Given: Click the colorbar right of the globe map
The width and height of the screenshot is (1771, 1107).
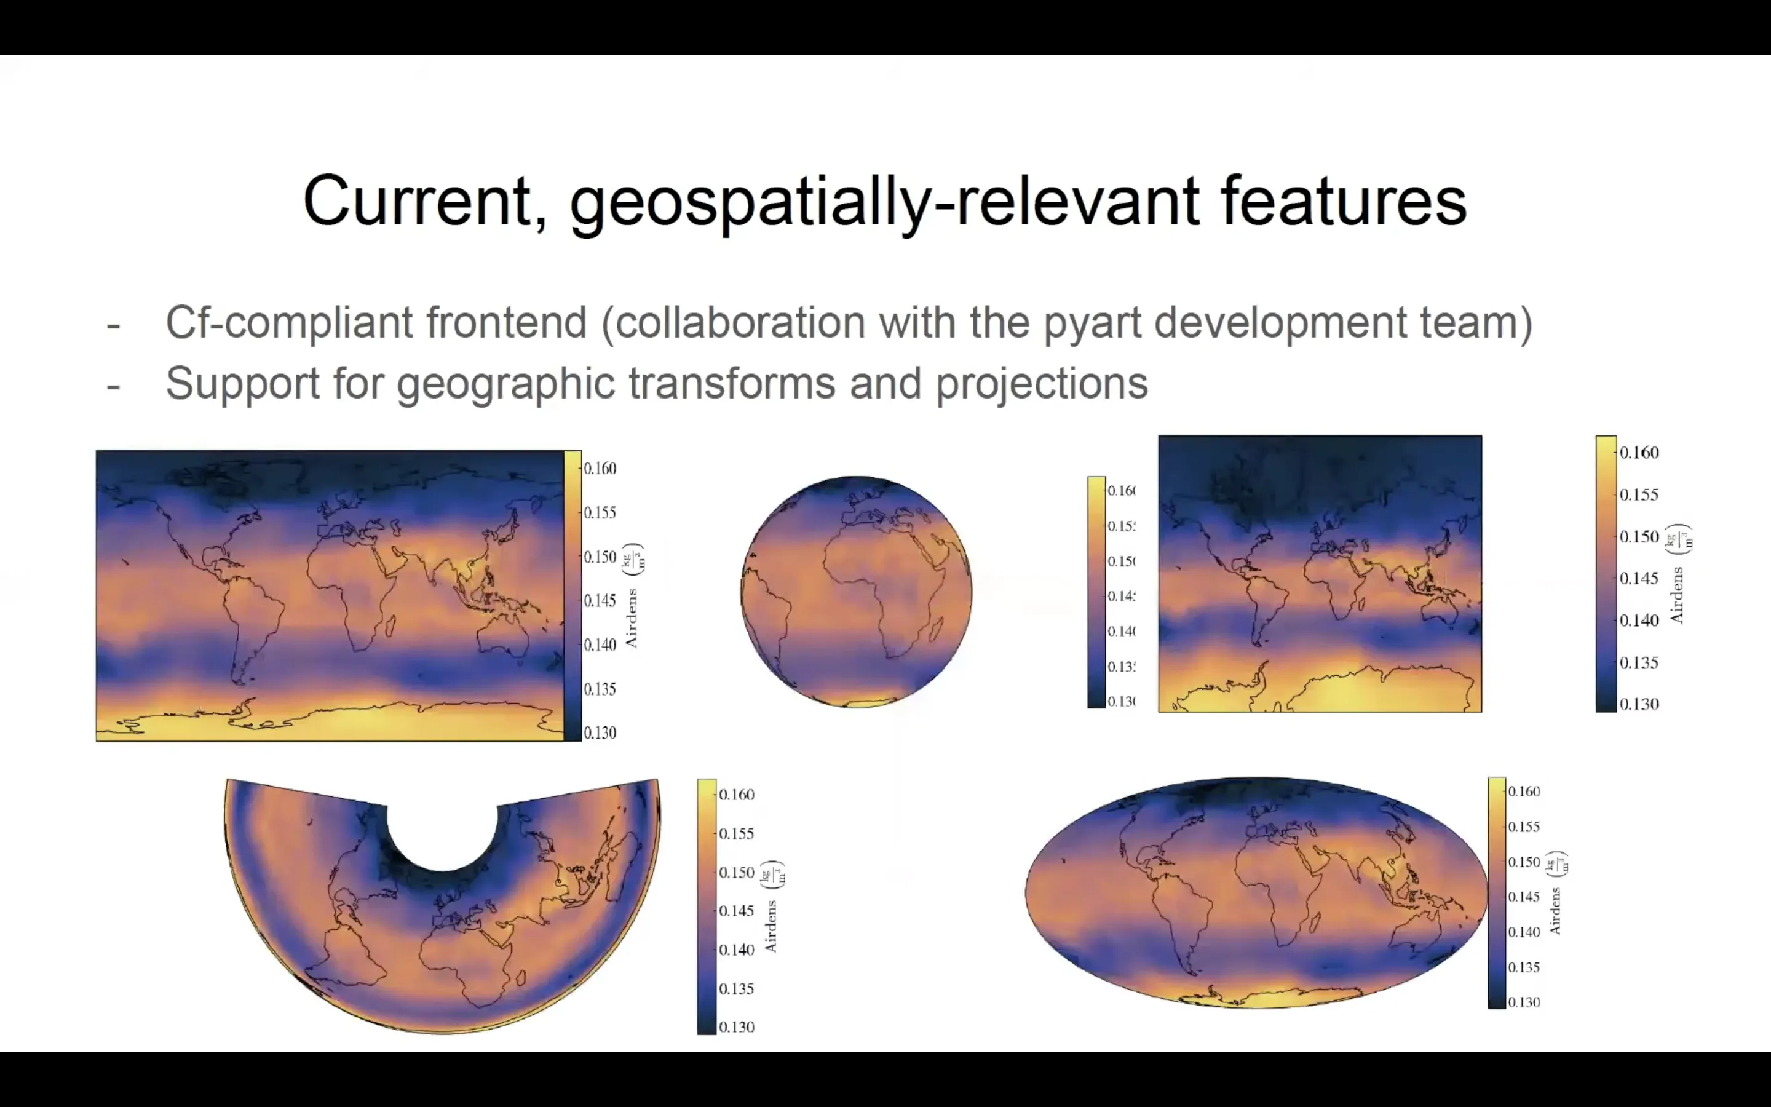Looking at the screenshot, I should tap(1096, 592).
